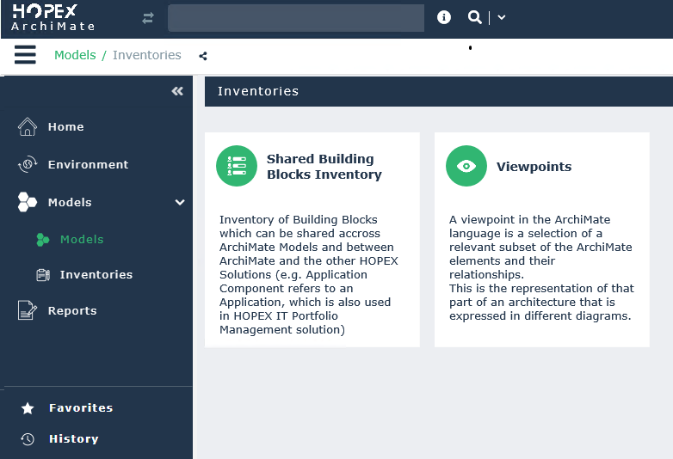Show History from the sidebar
The width and height of the screenshot is (673, 459).
[73, 438]
